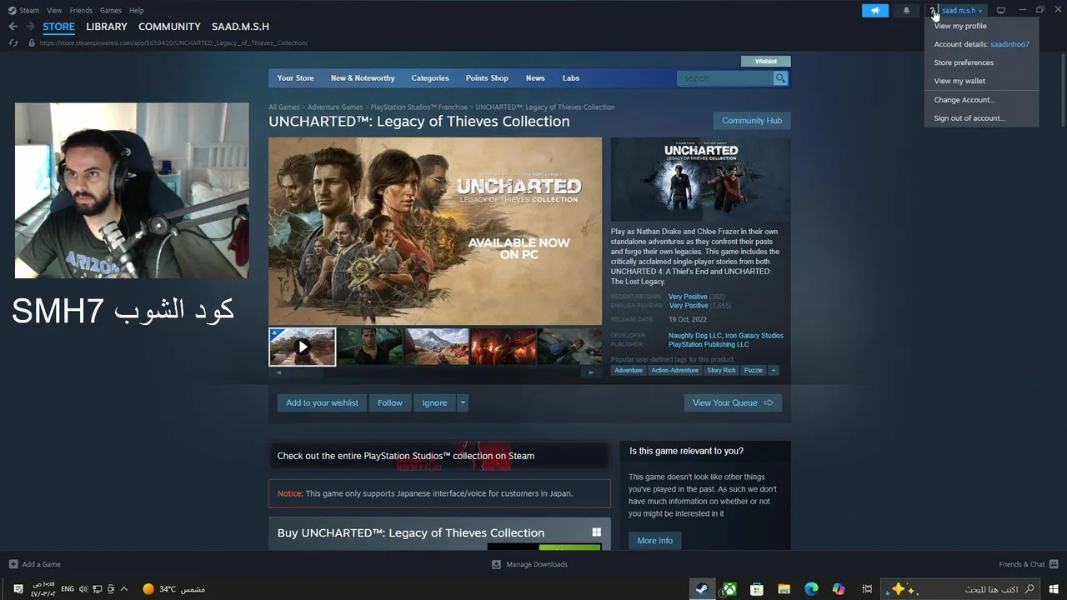The image size is (1067, 600).
Task: Open Copilot in the taskbar
Action: pos(839,589)
